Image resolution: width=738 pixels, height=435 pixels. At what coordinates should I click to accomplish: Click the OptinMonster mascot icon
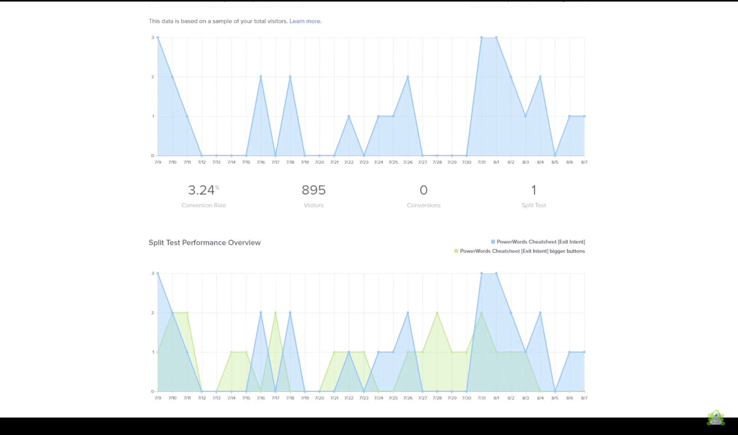click(715, 418)
